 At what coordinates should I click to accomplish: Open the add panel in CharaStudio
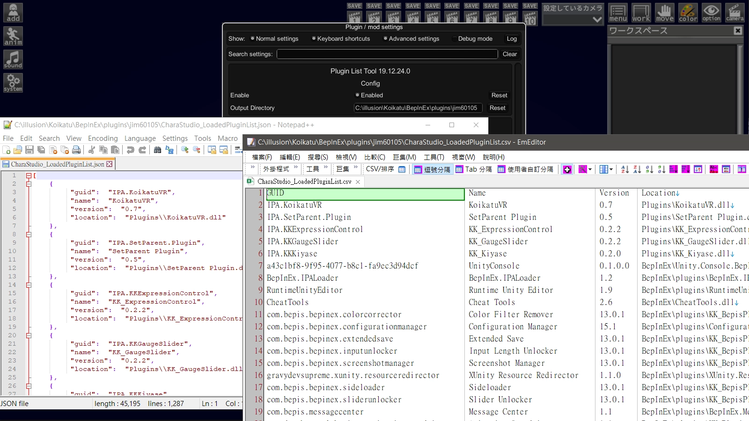coord(13,13)
